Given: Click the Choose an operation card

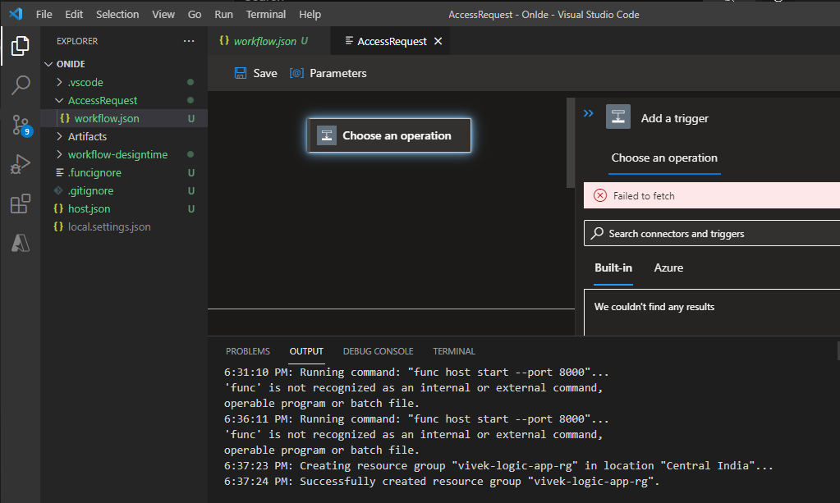Looking at the screenshot, I should pyautogui.click(x=389, y=135).
